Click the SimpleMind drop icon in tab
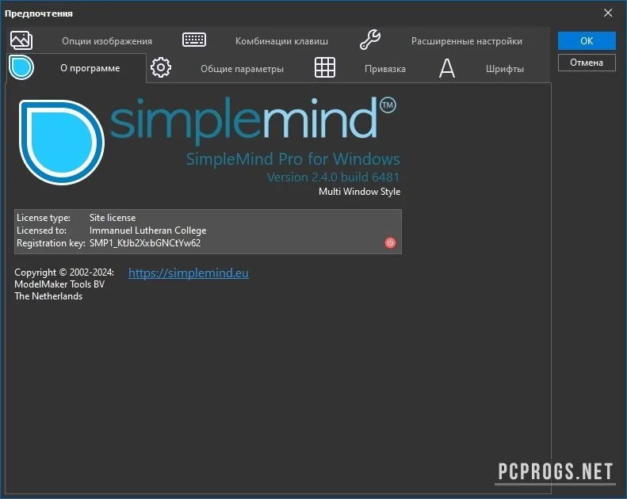Screen dimensions: 627x499 [21, 67]
